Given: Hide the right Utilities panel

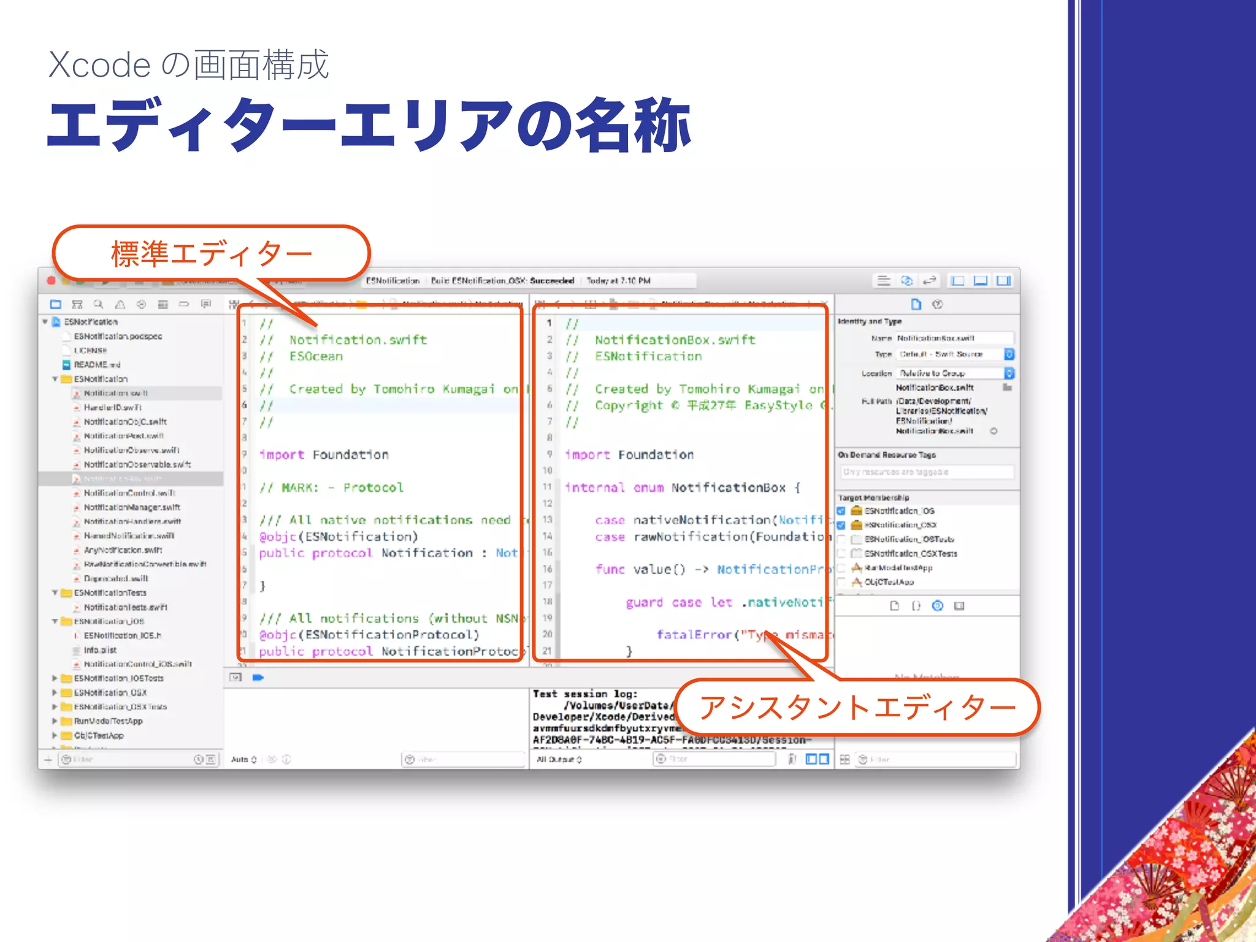Looking at the screenshot, I should coord(1004,281).
